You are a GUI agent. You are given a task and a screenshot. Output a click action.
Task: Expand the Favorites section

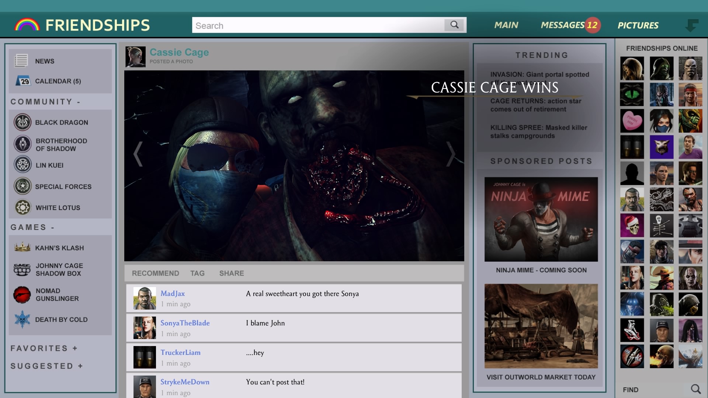[75, 348]
